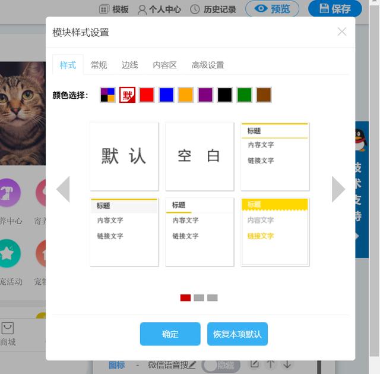Viewport: 380px width, 374px height.
Task: Select the green color swatch
Action: 244,95
